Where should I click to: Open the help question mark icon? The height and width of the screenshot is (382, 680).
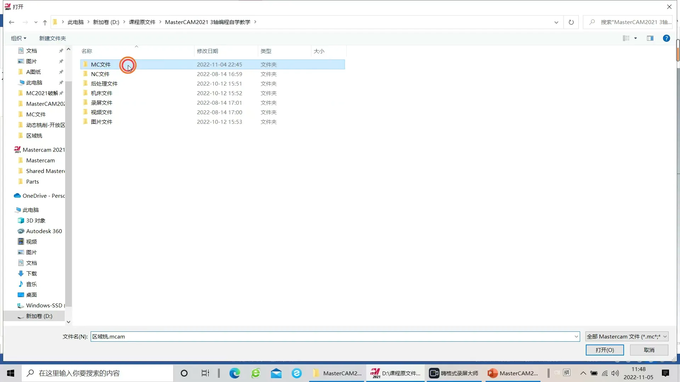666,38
